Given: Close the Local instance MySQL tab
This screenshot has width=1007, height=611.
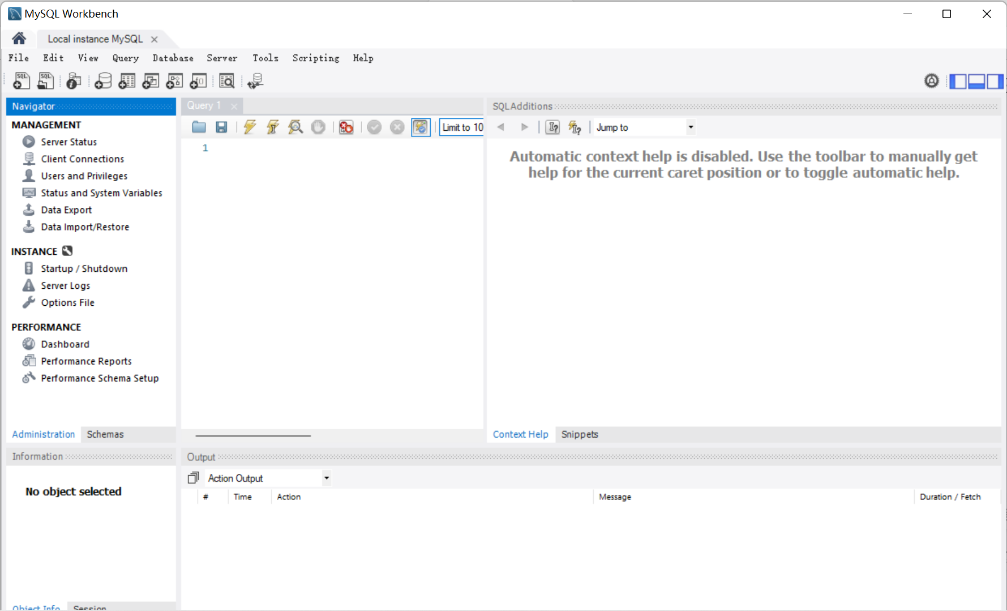Looking at the screenshot, I should [154, 39].
